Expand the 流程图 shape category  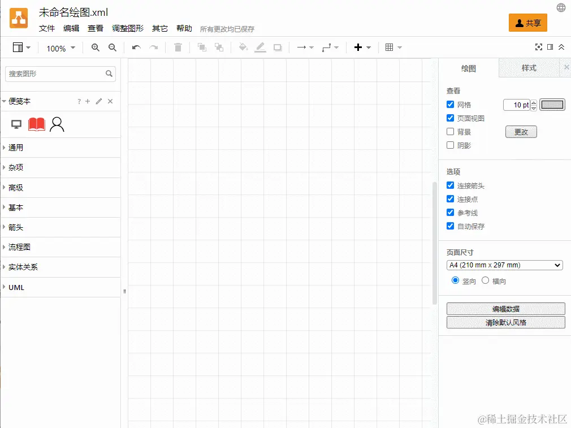click(60, 247)
